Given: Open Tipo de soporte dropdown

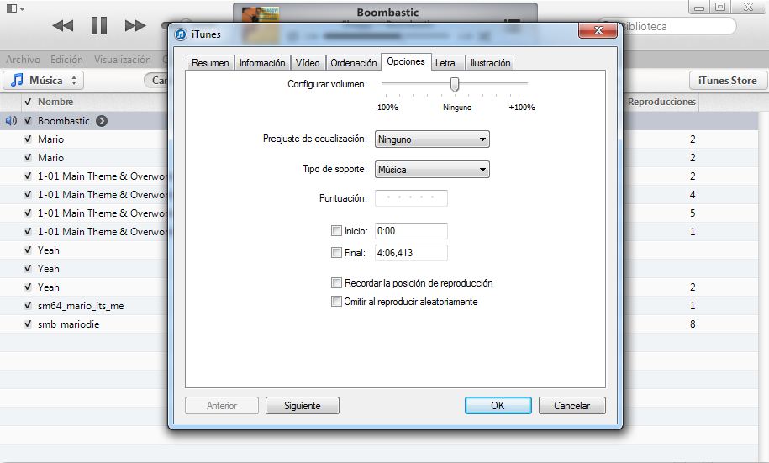Looking at the screenshot, I should click(x=432, y=170).
